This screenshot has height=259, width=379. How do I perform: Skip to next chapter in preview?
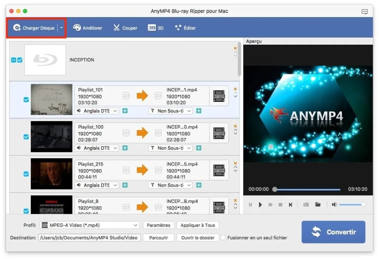click(290, 204)
